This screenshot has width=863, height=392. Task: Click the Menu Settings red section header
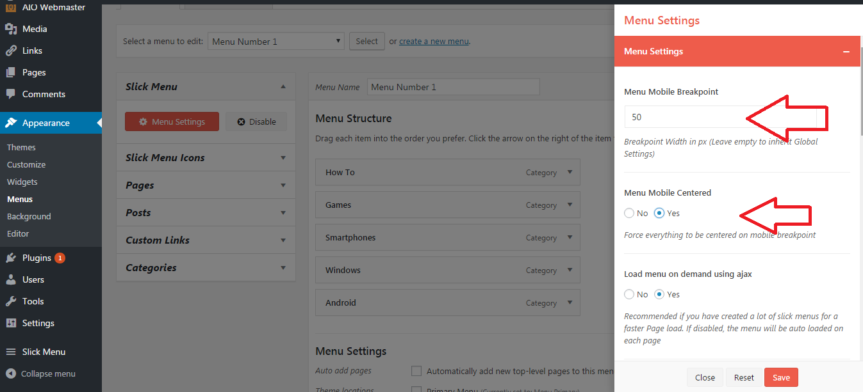737,51
